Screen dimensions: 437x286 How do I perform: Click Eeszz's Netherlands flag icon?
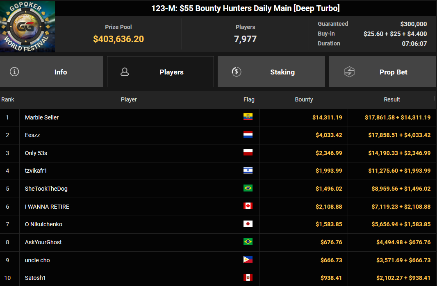pos(248,135)
